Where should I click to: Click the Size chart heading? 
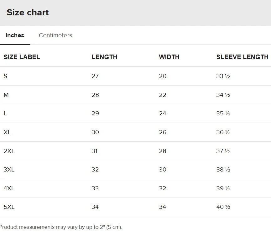tap(28, 13)
